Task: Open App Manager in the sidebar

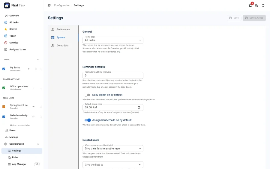Action: [x=22, y=164]
